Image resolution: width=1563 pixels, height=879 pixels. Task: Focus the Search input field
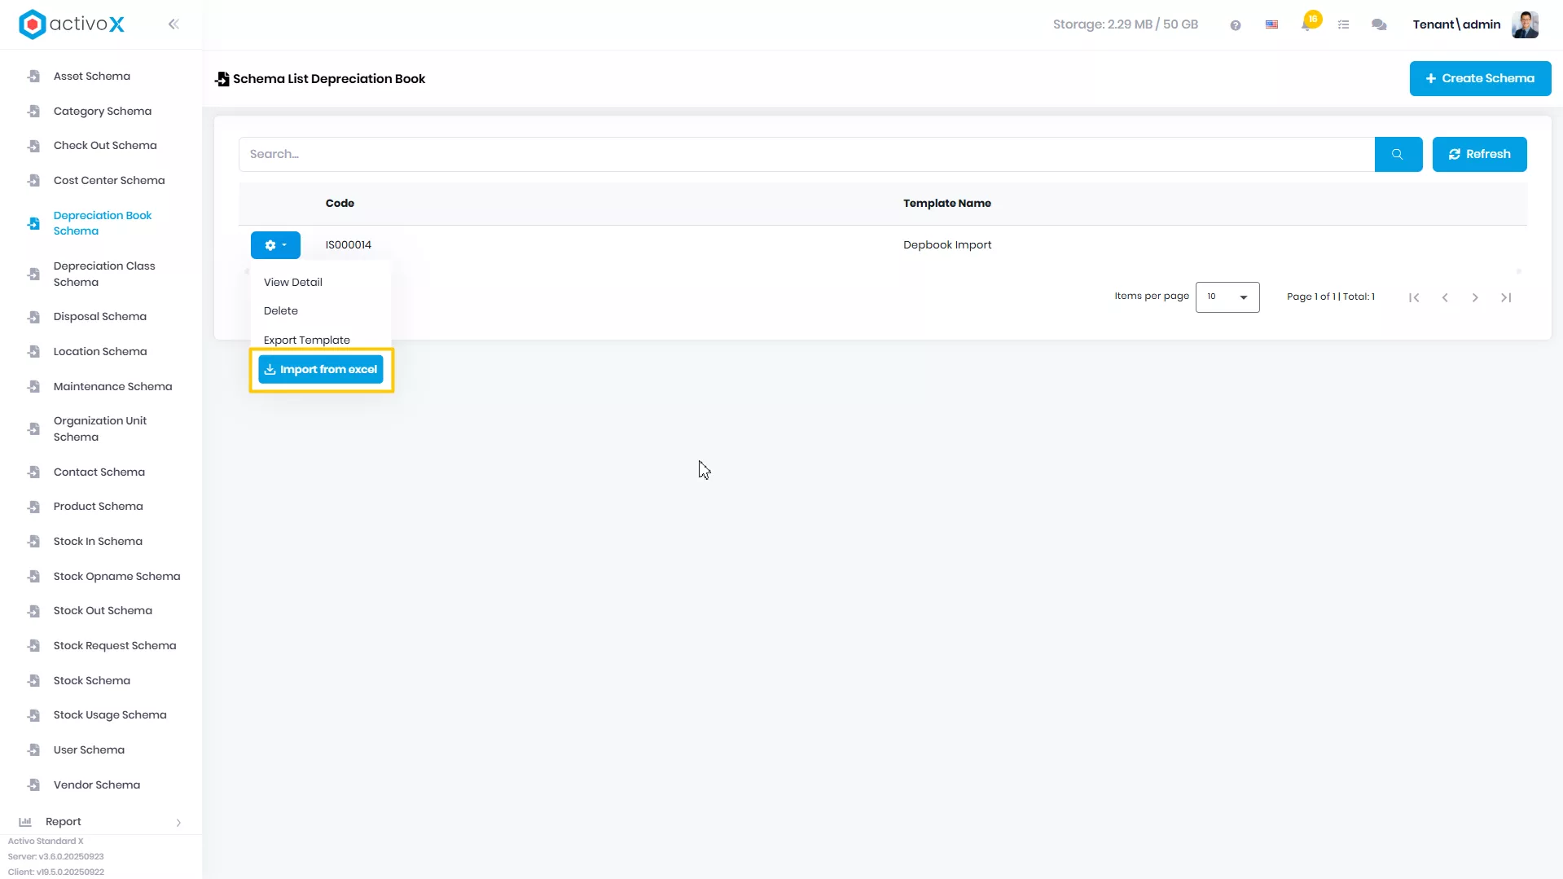(x=806, y=154)
